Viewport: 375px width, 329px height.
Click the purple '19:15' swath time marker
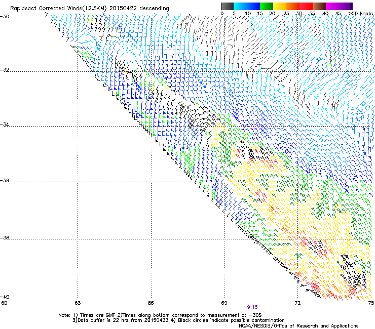pos(251,307)
